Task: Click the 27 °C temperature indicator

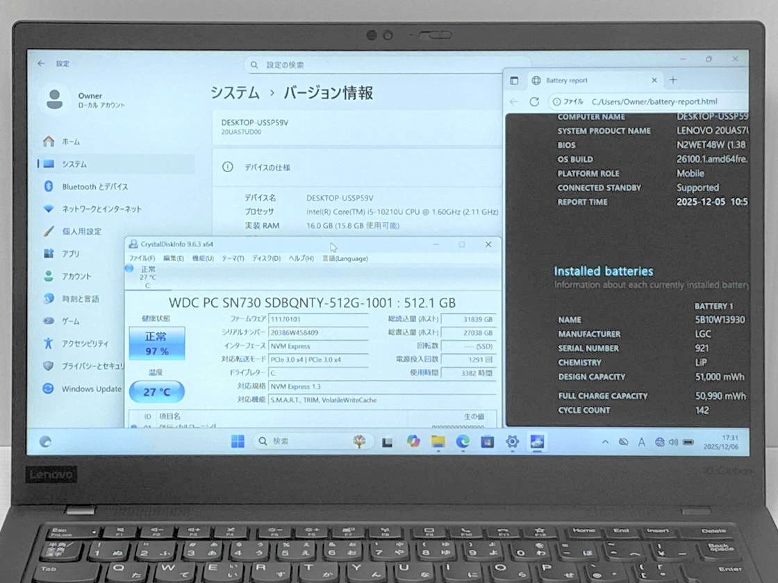Action: click(x=156, y=391)
